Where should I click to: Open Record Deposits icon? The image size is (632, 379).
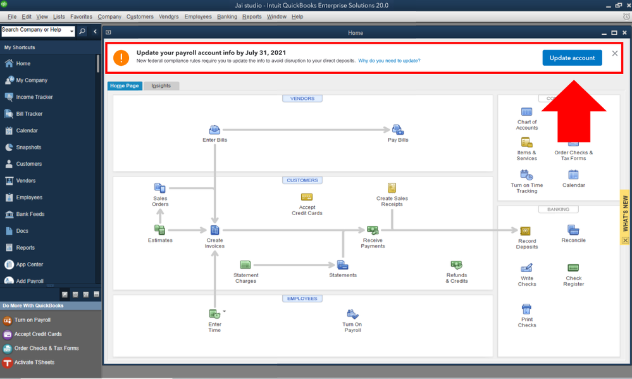[x=525, y=230]
